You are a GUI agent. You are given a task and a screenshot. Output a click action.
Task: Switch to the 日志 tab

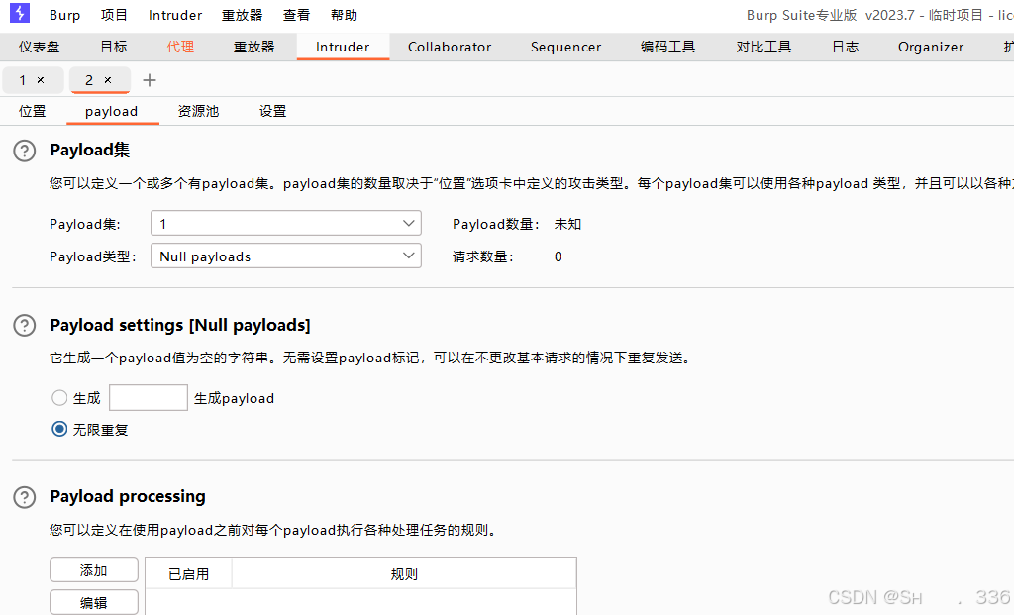pos(846,47)
